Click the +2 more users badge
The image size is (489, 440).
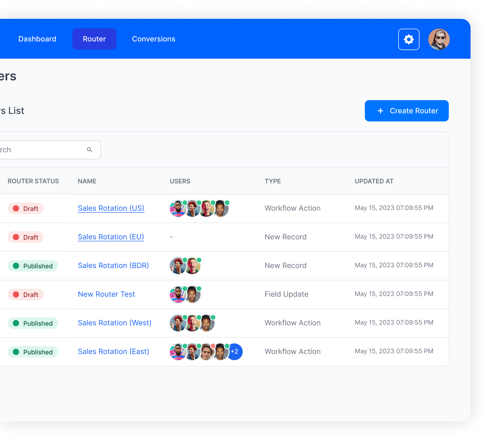(x=235, y=352)
